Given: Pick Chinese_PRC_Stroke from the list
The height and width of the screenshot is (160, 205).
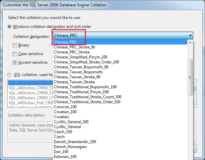Looking at the screenshot, I should point(120,52).
